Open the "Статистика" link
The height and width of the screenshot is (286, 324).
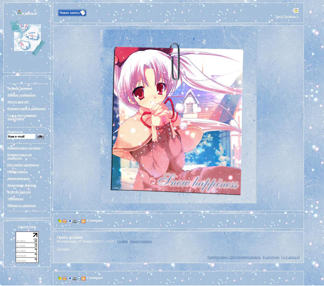27,227
